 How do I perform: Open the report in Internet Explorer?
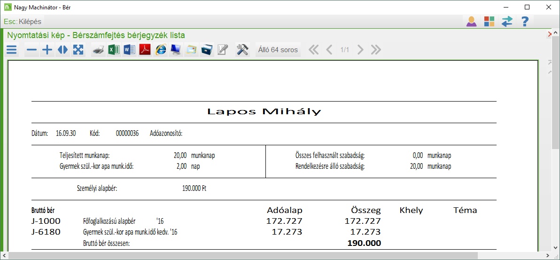161,50
